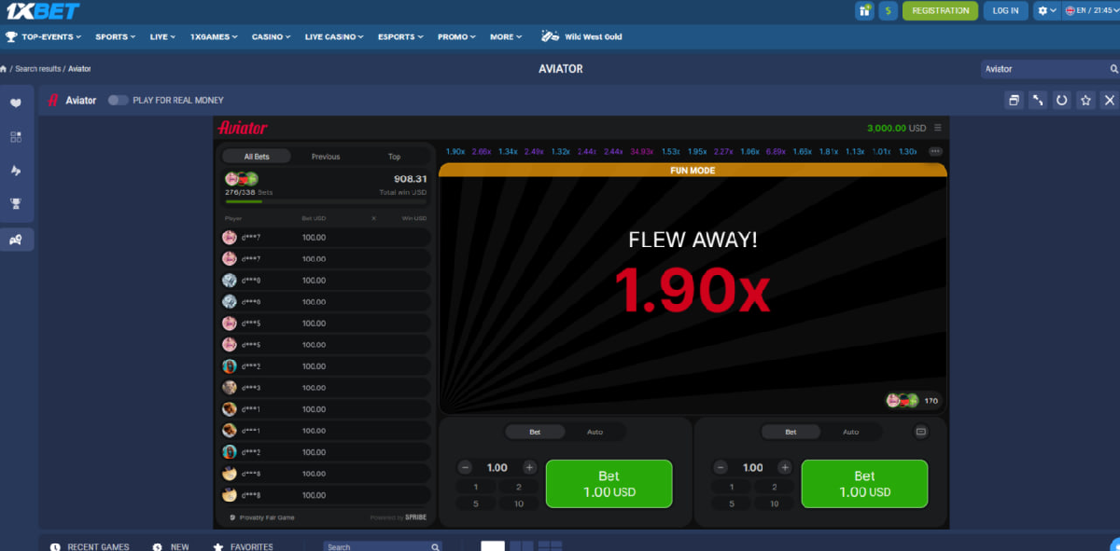Image resolution: width=1120 pixels, height=551 pixels.
Task: Open the Favorites tab at bottom
Action: (244, 546)
